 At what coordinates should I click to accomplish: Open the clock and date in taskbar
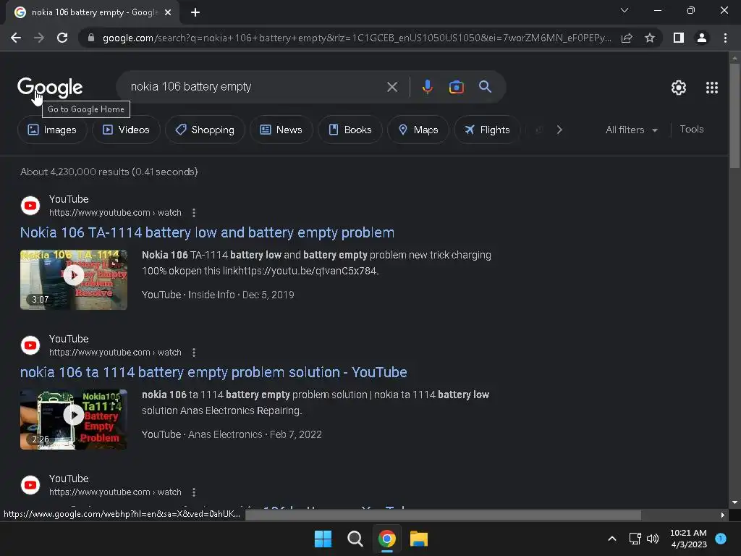click(x=689, y=539)
